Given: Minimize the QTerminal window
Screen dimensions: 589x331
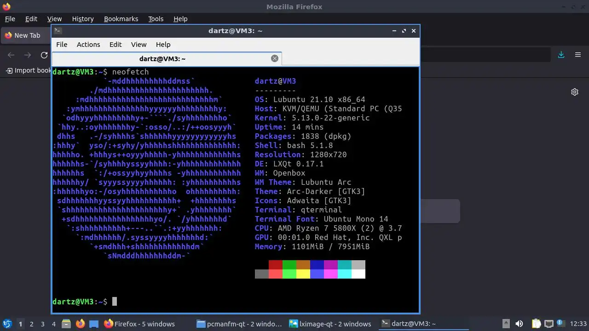Looking at the screenshot, I should pyautogui.click(x=394, y=31).
